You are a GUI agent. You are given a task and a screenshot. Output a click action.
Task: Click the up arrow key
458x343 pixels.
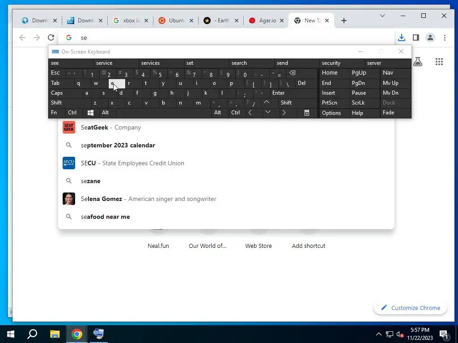point(267,103)
